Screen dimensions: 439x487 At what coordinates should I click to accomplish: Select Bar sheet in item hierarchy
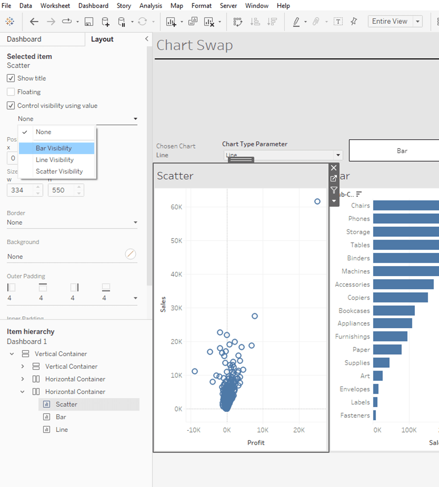(61, 417)
